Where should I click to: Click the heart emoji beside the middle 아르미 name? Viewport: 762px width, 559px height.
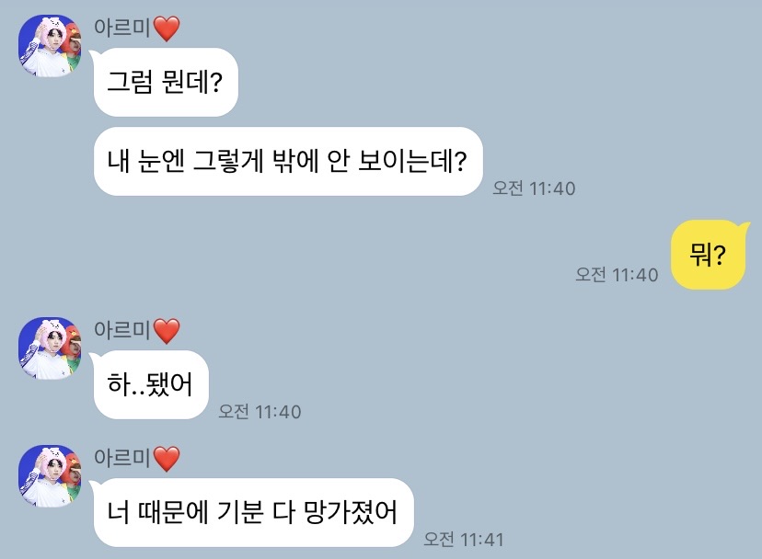tap(167, 331)
